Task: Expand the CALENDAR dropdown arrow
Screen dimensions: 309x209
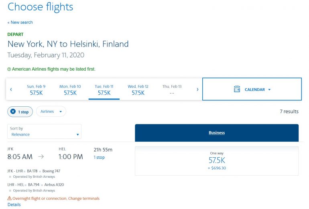Action: 269,89
